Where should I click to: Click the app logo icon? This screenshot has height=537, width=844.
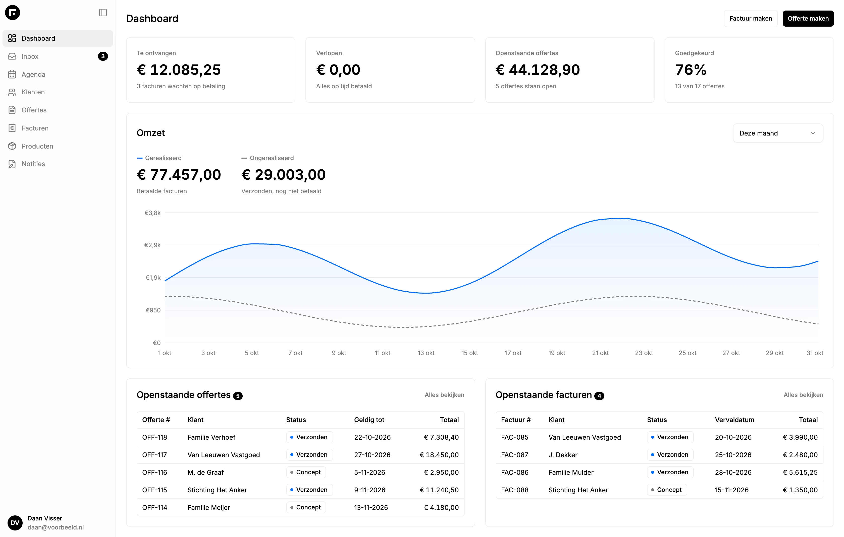click(13, 13)
